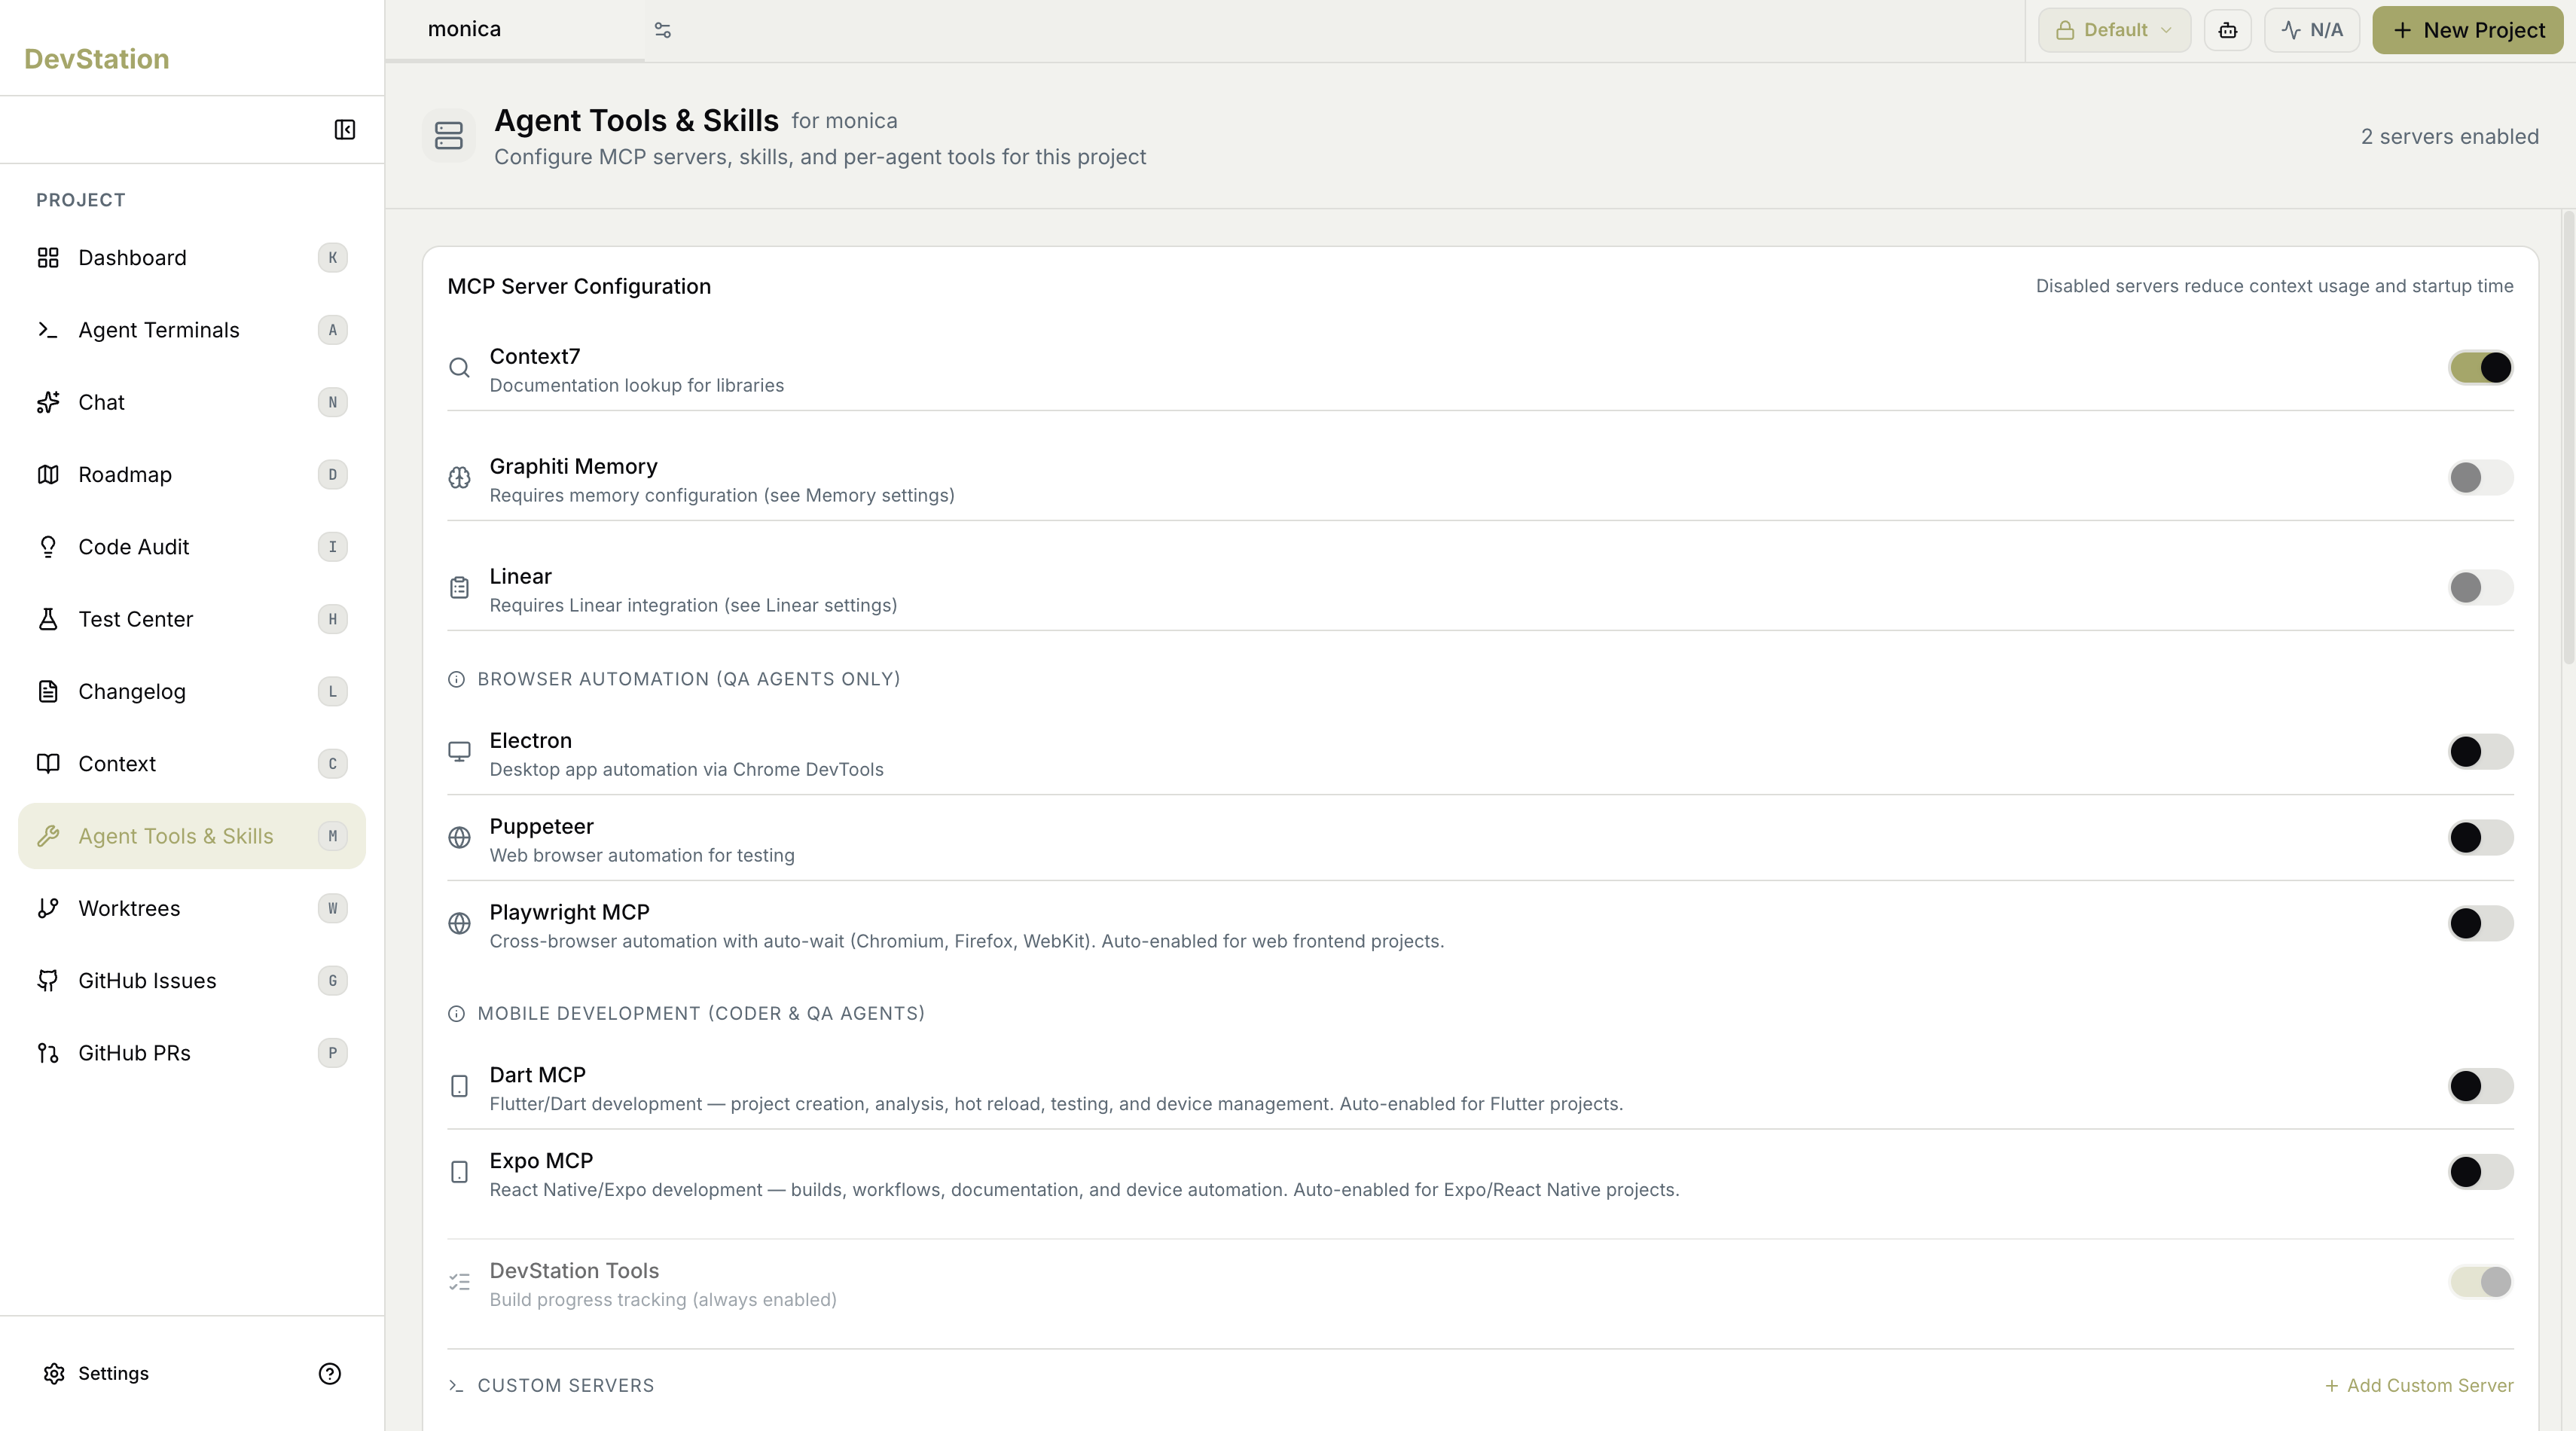This screenshot has width=2576, height=1431.
Task: Click the Context book icon
Action: (48, 764)
